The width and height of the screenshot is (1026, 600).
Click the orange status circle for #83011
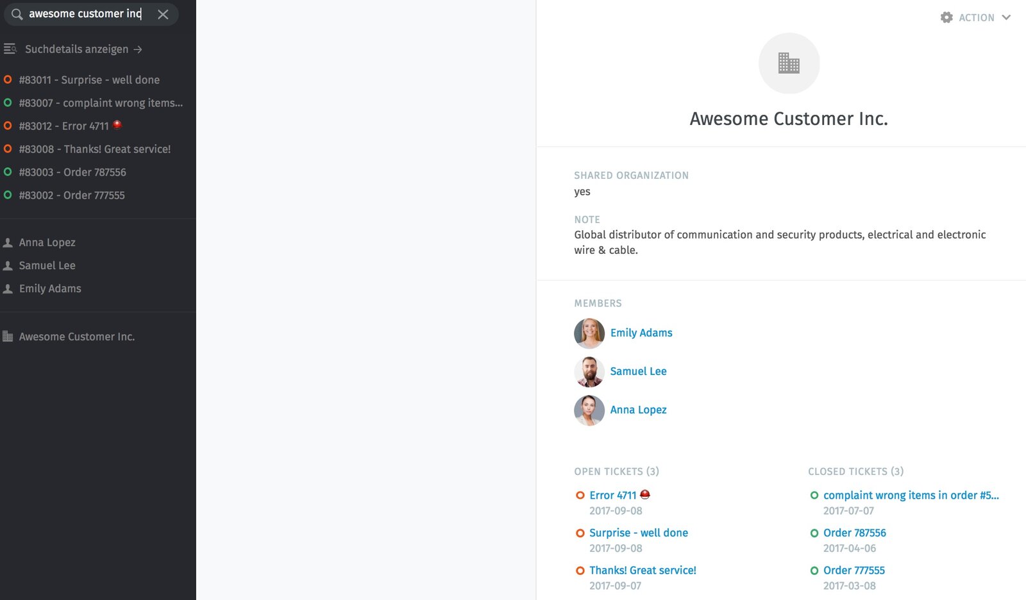(8, 79)
